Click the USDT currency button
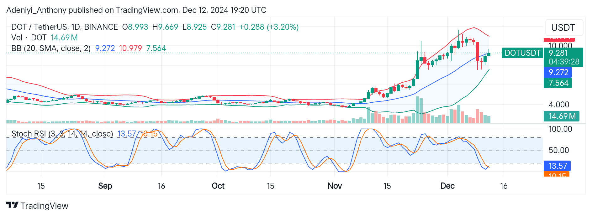592x216 pixels. (x=564, y=28)
